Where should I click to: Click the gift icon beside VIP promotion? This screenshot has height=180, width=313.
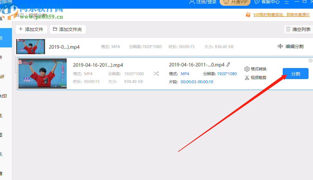(248, 15)
